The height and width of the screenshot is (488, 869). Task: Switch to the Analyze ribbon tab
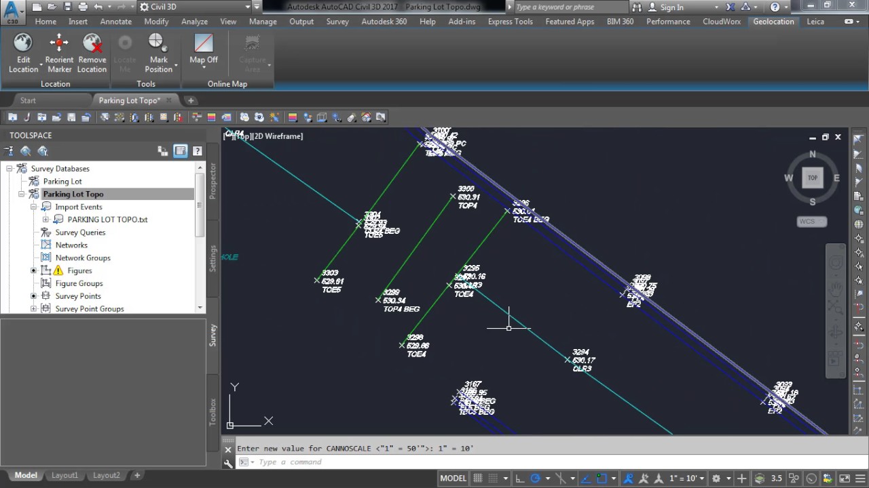(x=194, y=22)
